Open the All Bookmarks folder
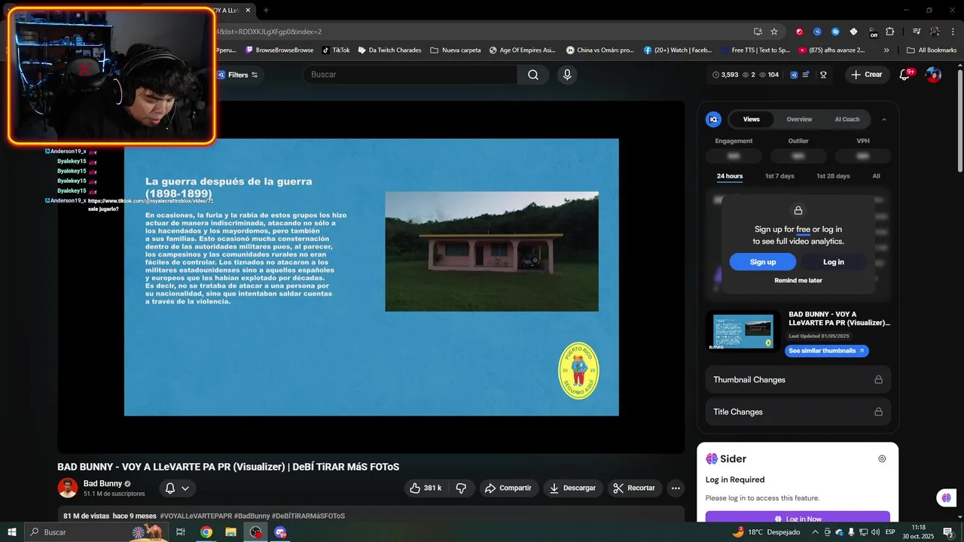964x542 pixels. [x=932, y=50]
